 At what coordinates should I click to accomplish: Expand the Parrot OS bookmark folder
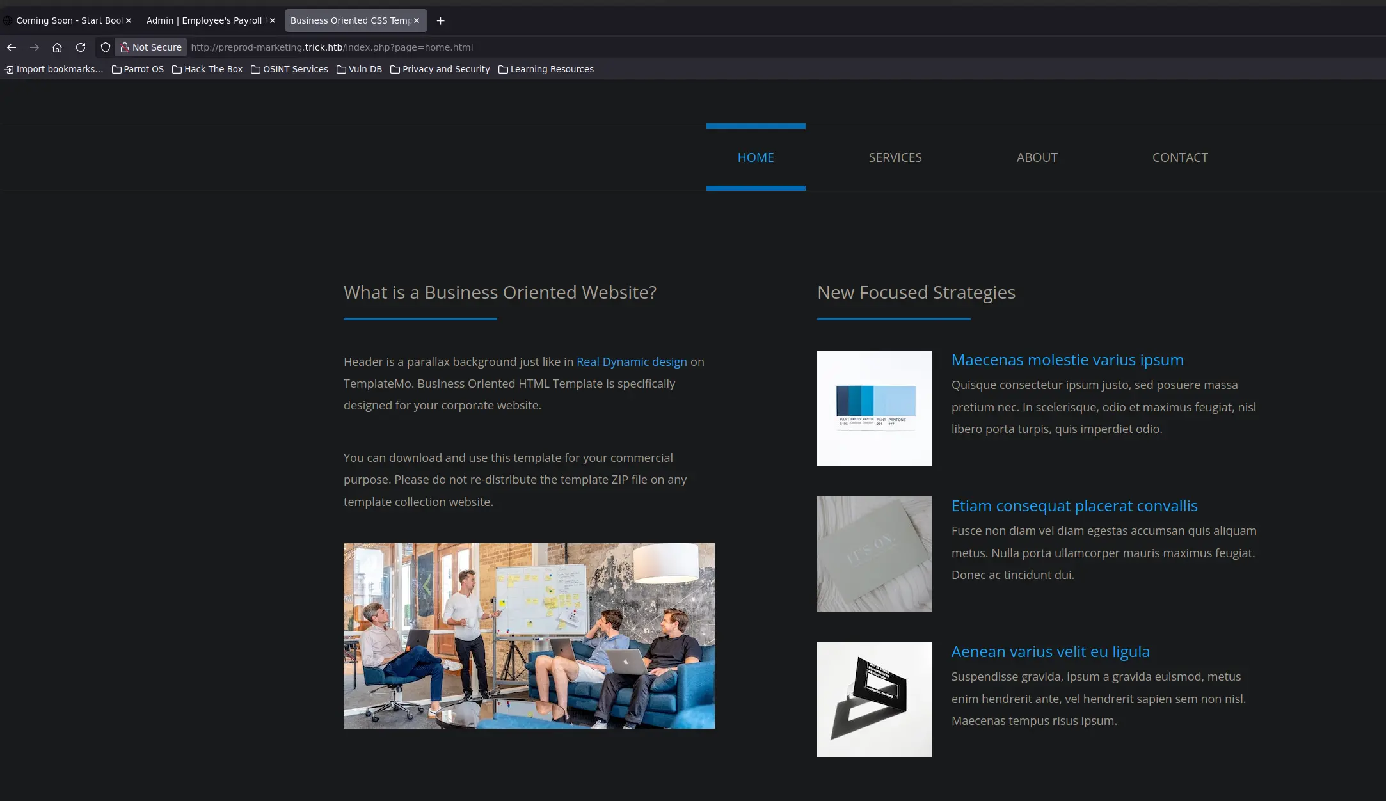[x=138, y=69]
